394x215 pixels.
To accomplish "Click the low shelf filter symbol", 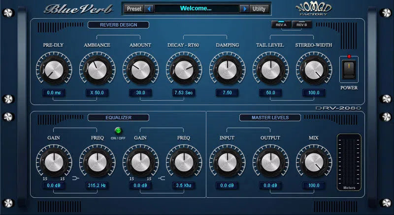I will click(75, 179).
